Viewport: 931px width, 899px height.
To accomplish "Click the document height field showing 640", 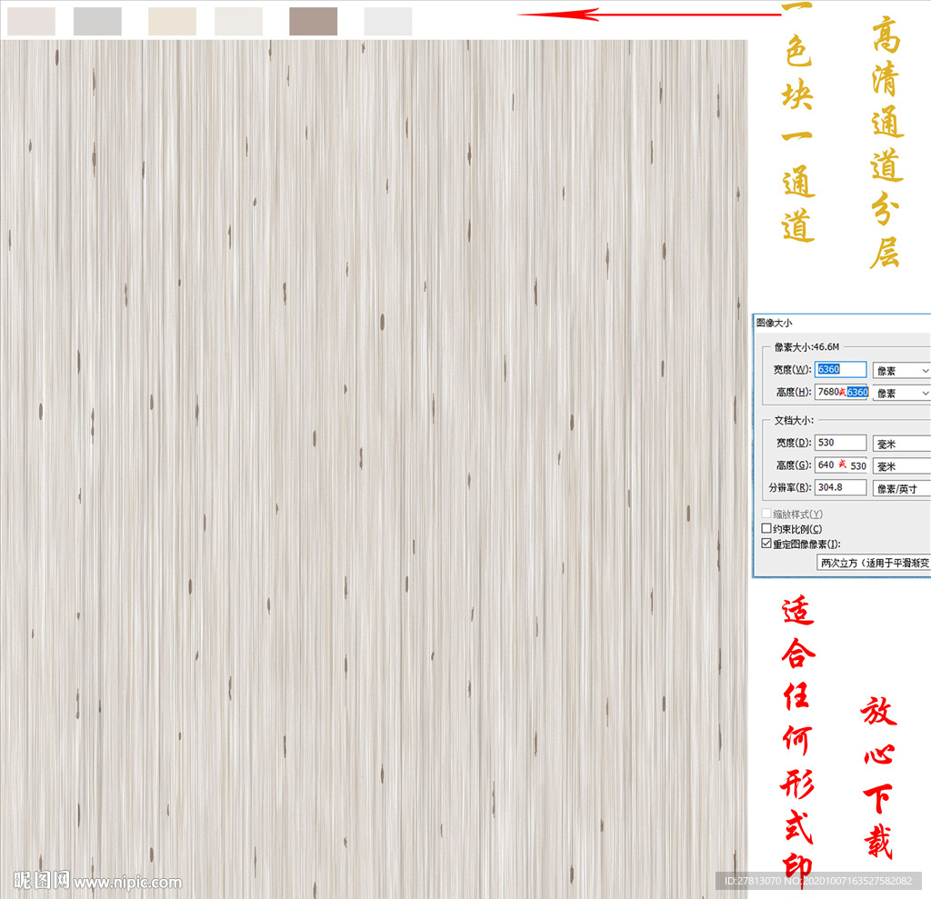I will click(841, 464).
